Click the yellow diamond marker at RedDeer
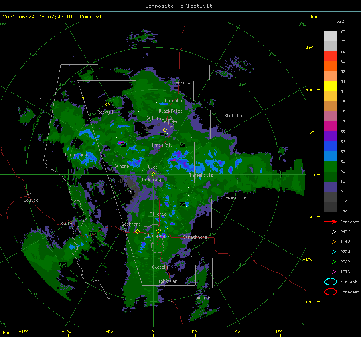This screenshot has height=337, width=361. 165,130
